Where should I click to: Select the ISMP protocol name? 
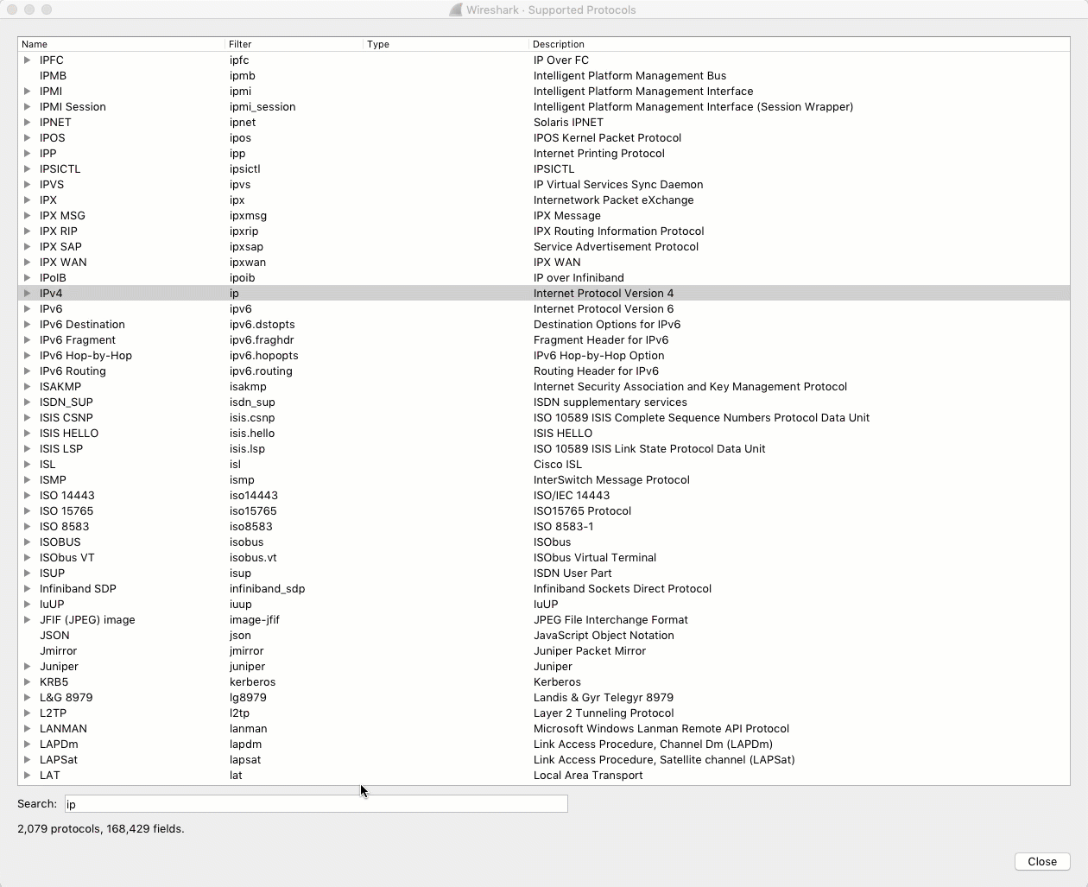(x=53, y=479)
